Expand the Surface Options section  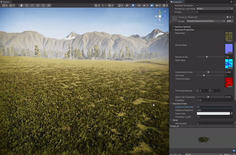(183, 27)
